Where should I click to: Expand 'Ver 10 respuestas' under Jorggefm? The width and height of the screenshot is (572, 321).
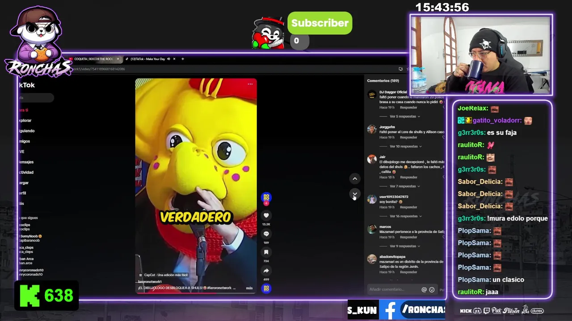coord(406,146)
